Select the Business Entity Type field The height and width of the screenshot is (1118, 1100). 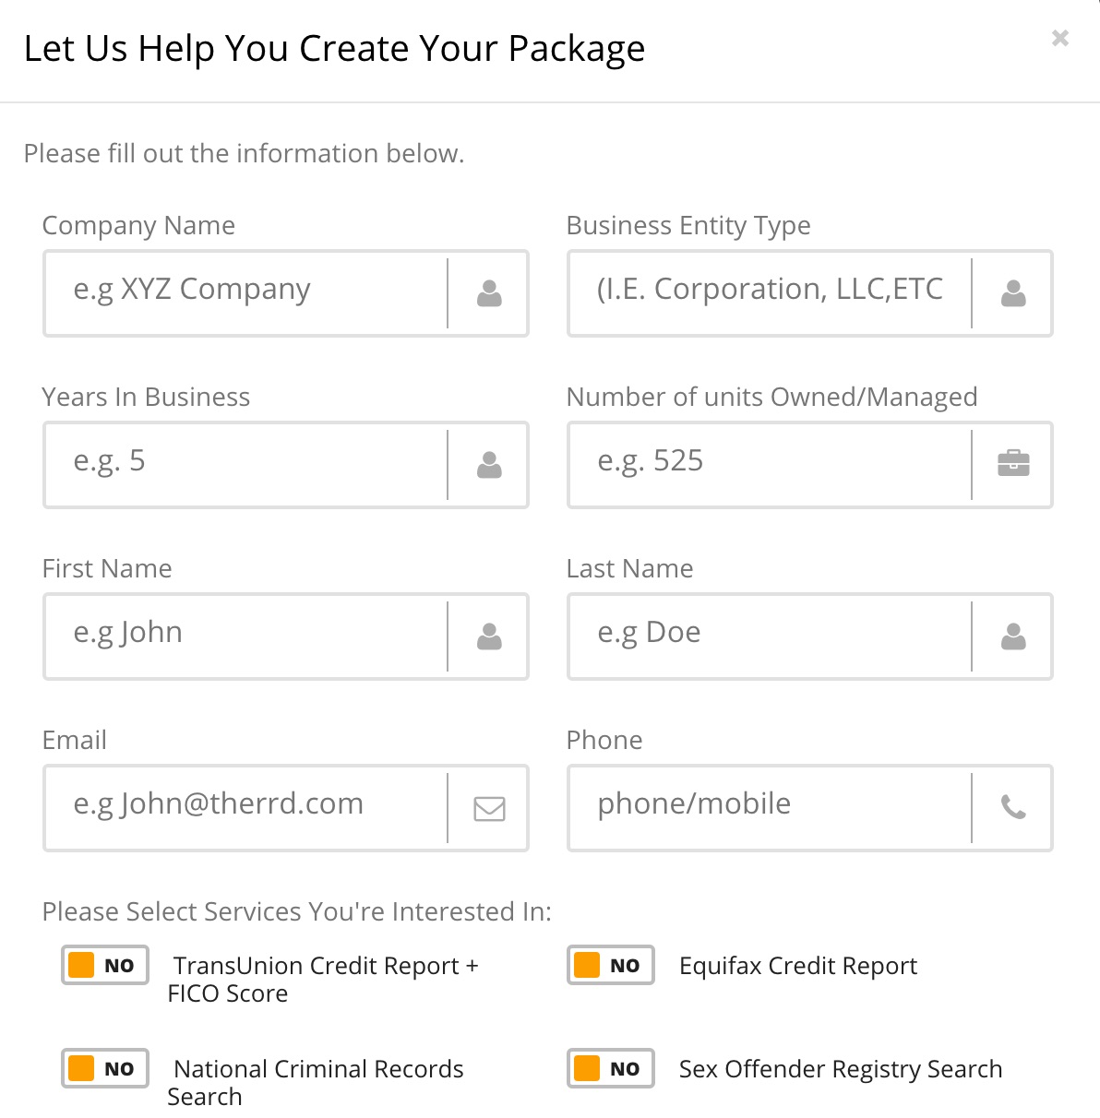[766, 293]
